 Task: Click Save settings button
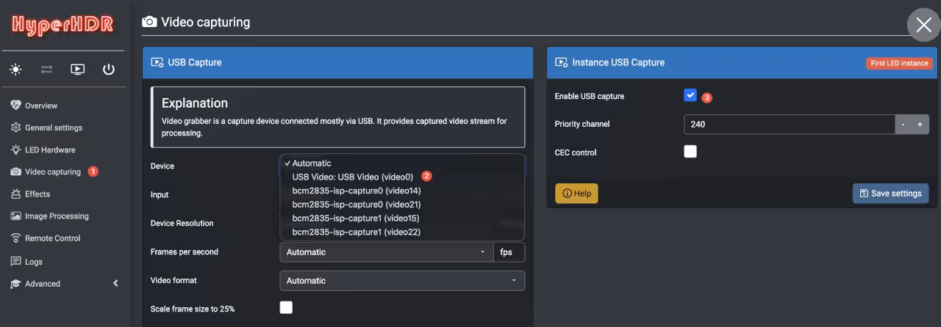pyautogui.click(x=890, y=194)
